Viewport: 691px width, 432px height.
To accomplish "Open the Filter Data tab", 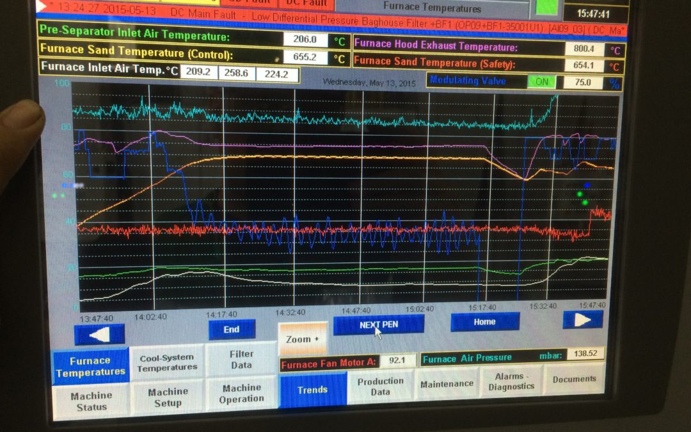I will pos(241,359).
